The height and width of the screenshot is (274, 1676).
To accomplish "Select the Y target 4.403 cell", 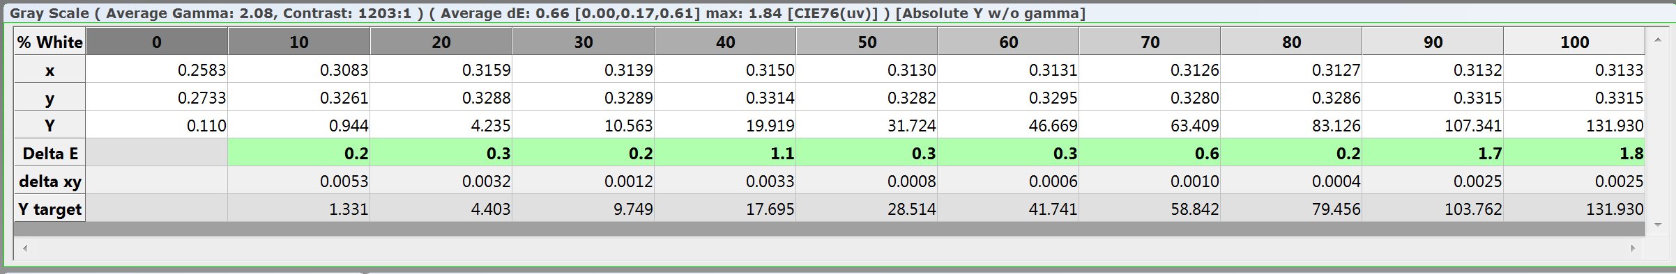I will (x=441, y=209).
